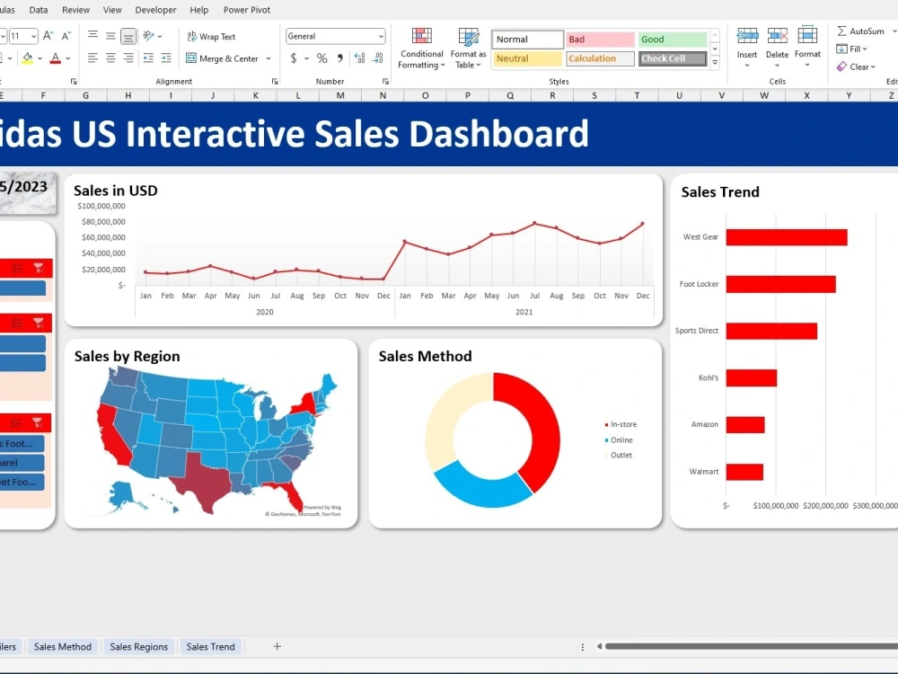This screenshot has width=898, height=674.
Task: Open the Power Pivot ribbon tab
Action: (246, 10)
